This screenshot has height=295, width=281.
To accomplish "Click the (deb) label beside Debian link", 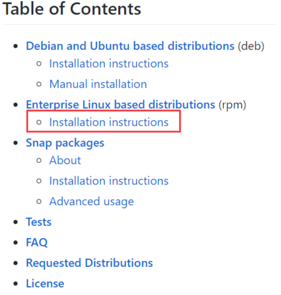I will 252,46.
